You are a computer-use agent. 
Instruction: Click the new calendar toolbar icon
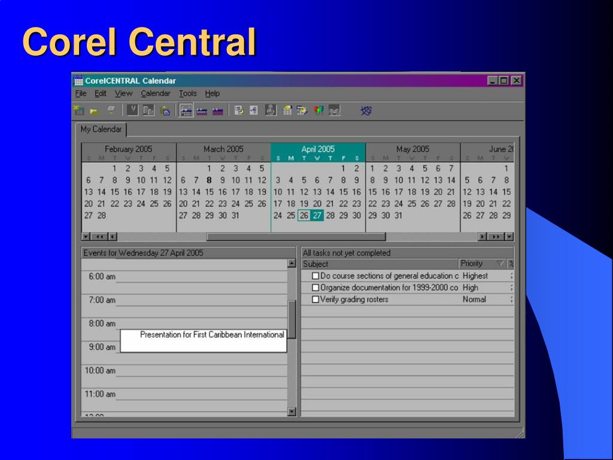coord(79,111)
